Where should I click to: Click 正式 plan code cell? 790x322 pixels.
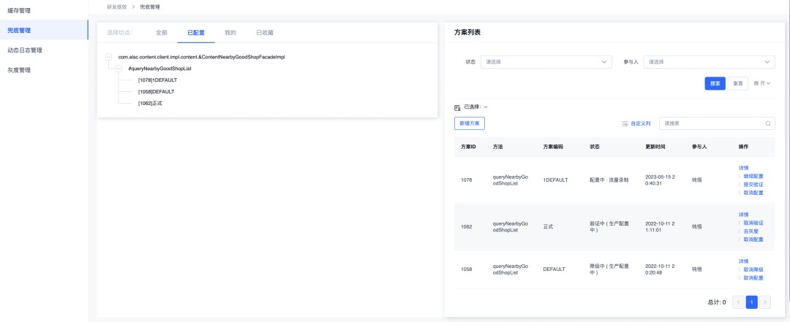click(548, 227)
